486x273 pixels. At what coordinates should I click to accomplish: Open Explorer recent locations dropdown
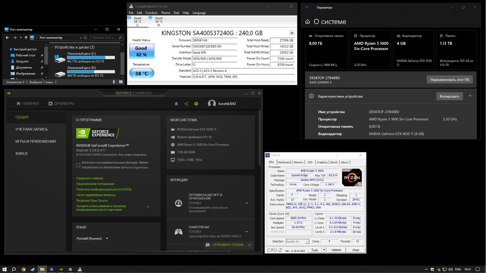[21, 37]
